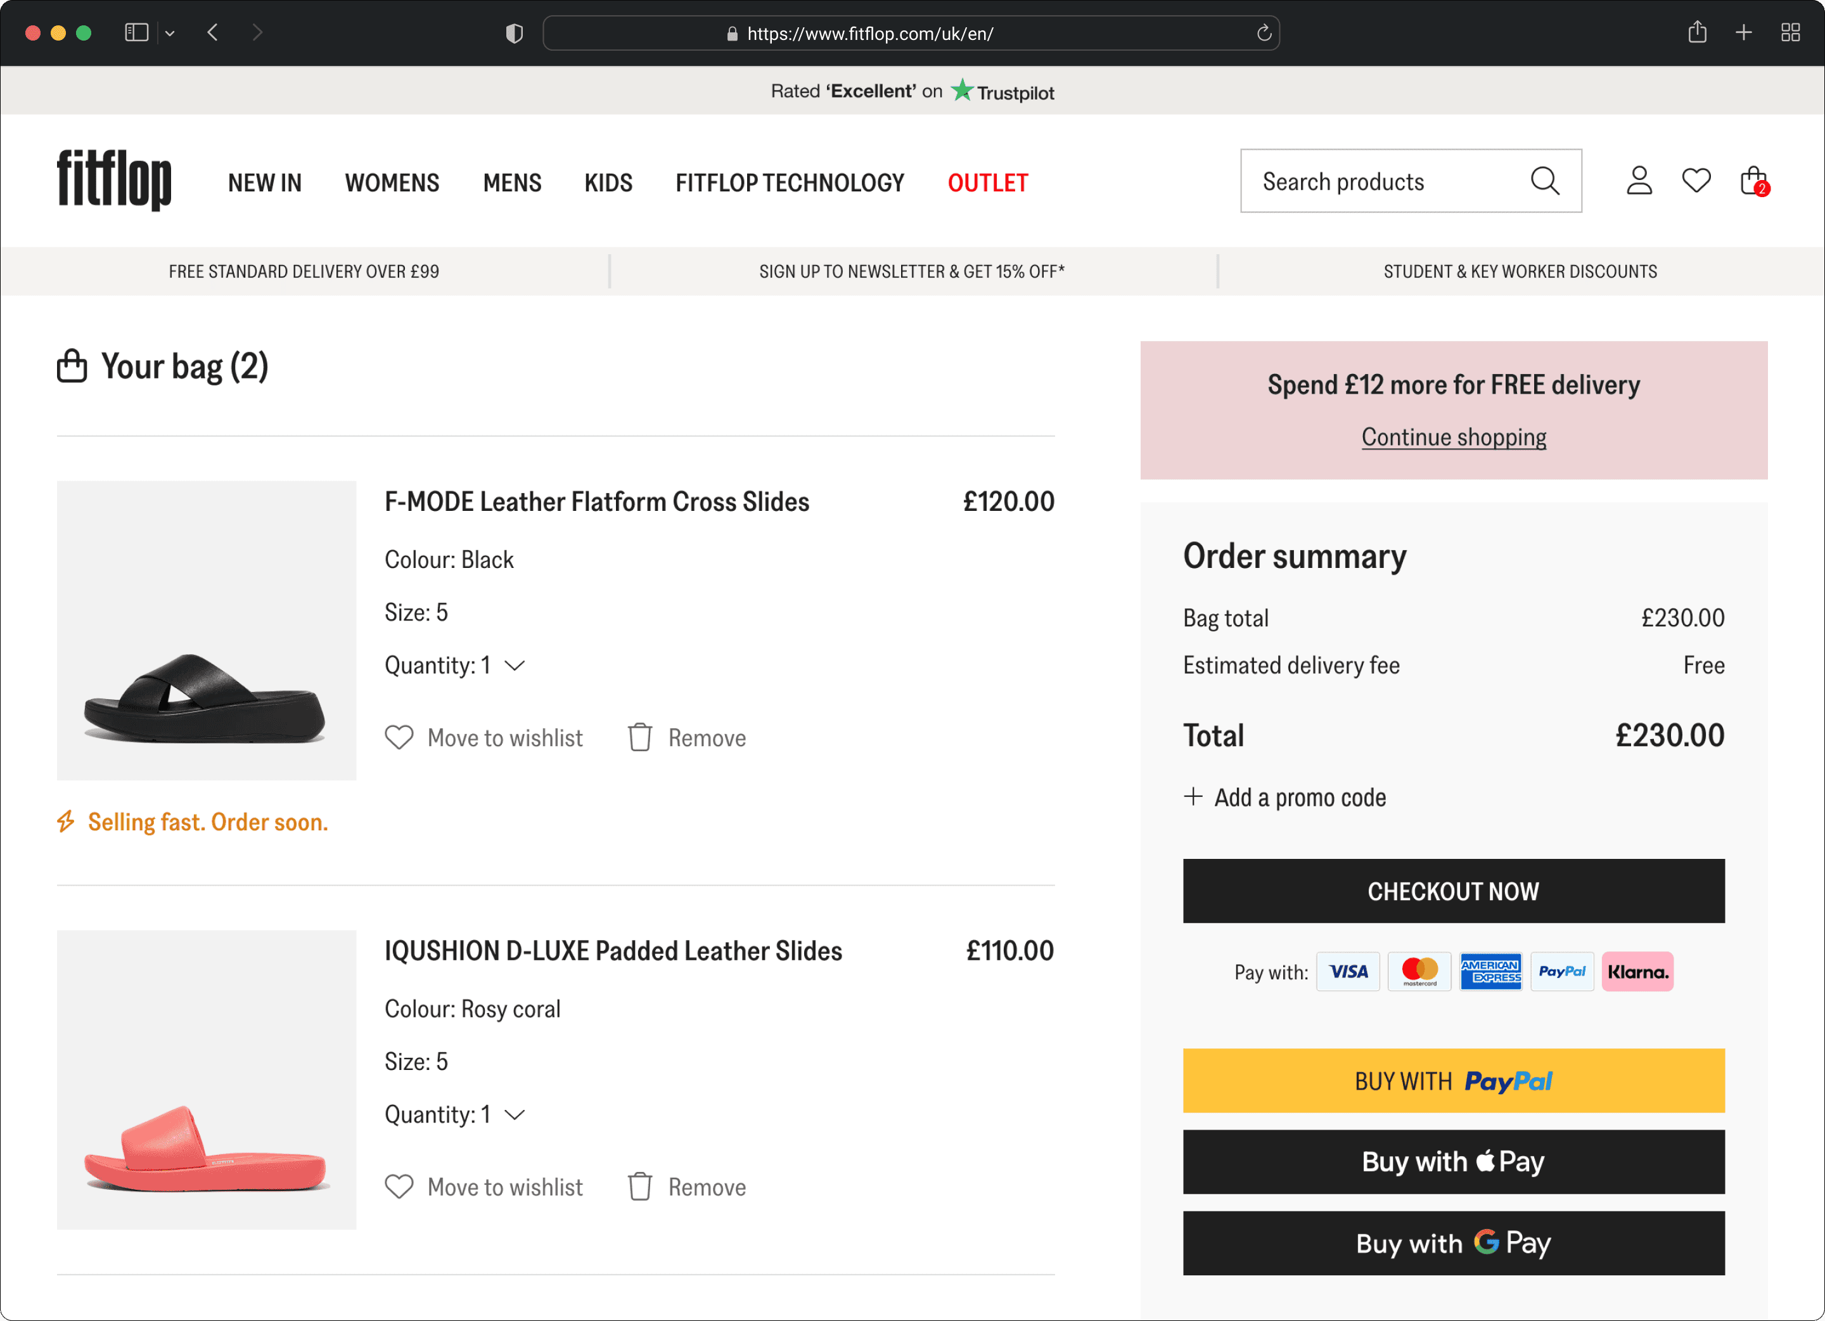Viewport: 1825px width, 1321px height.
Task: Open the MENS menu
Action: [512, 183]
